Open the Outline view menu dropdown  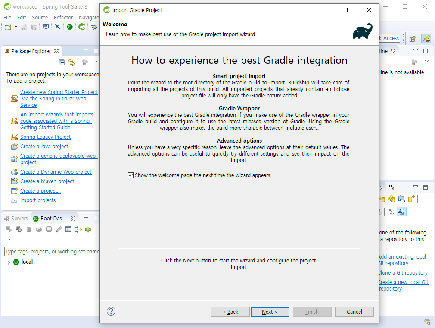coord(427,61)
